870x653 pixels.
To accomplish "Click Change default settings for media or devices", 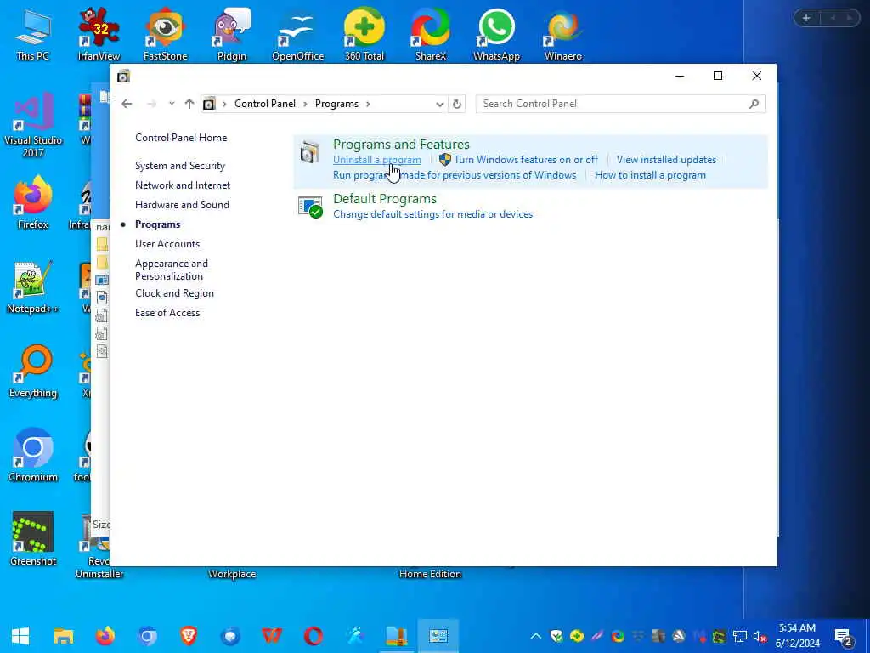I will tap(432, 214).
